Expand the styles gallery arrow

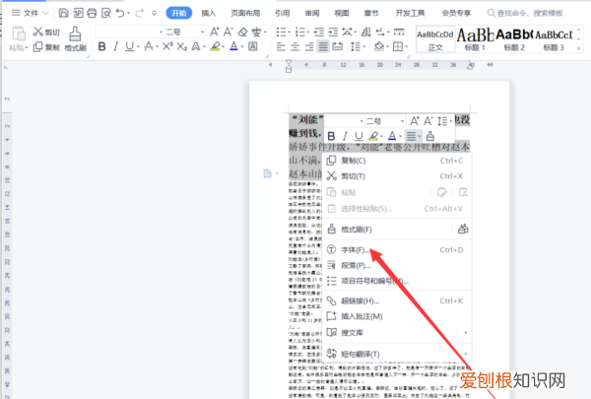[x=578, y=48]
